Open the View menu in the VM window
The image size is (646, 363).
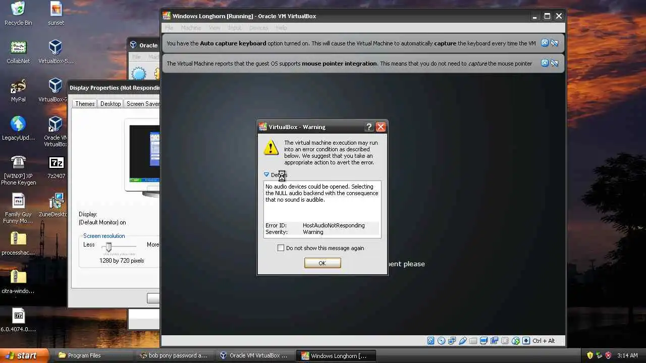pos(214,28)
